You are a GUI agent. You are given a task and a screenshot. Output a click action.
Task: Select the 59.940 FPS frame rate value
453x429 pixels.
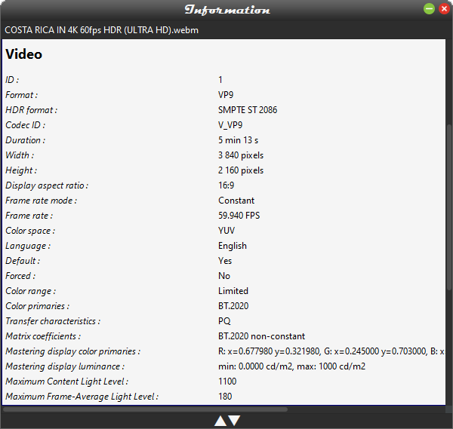pos(239,216)
